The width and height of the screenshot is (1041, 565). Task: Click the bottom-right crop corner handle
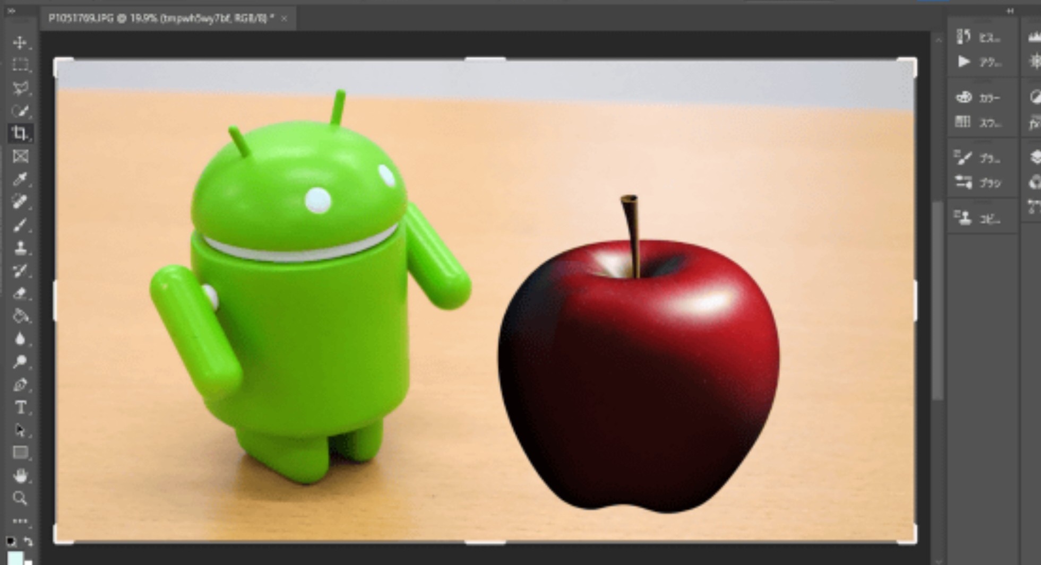[907, 535]
